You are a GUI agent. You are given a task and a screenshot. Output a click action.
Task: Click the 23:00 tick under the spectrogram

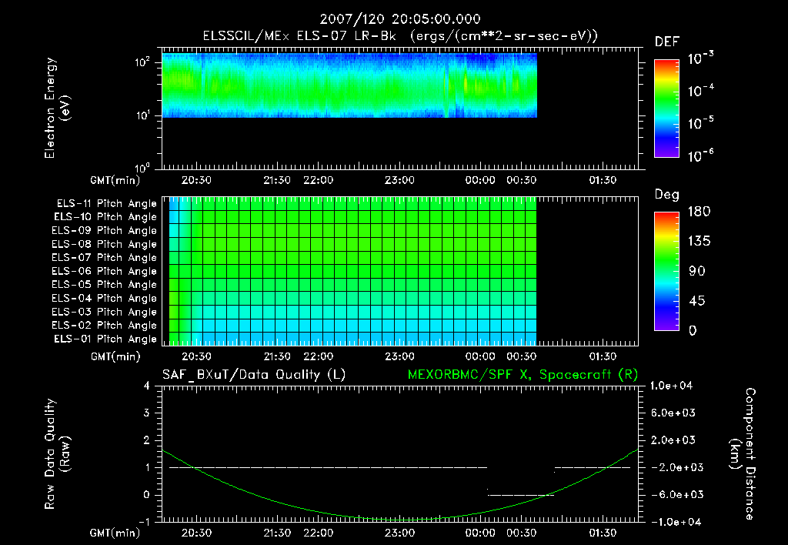coord(399,180)
